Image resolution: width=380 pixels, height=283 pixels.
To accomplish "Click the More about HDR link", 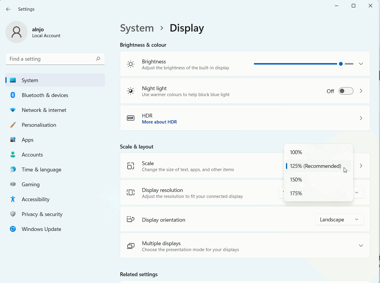I will pyautogui.click(x=159, y=122).
